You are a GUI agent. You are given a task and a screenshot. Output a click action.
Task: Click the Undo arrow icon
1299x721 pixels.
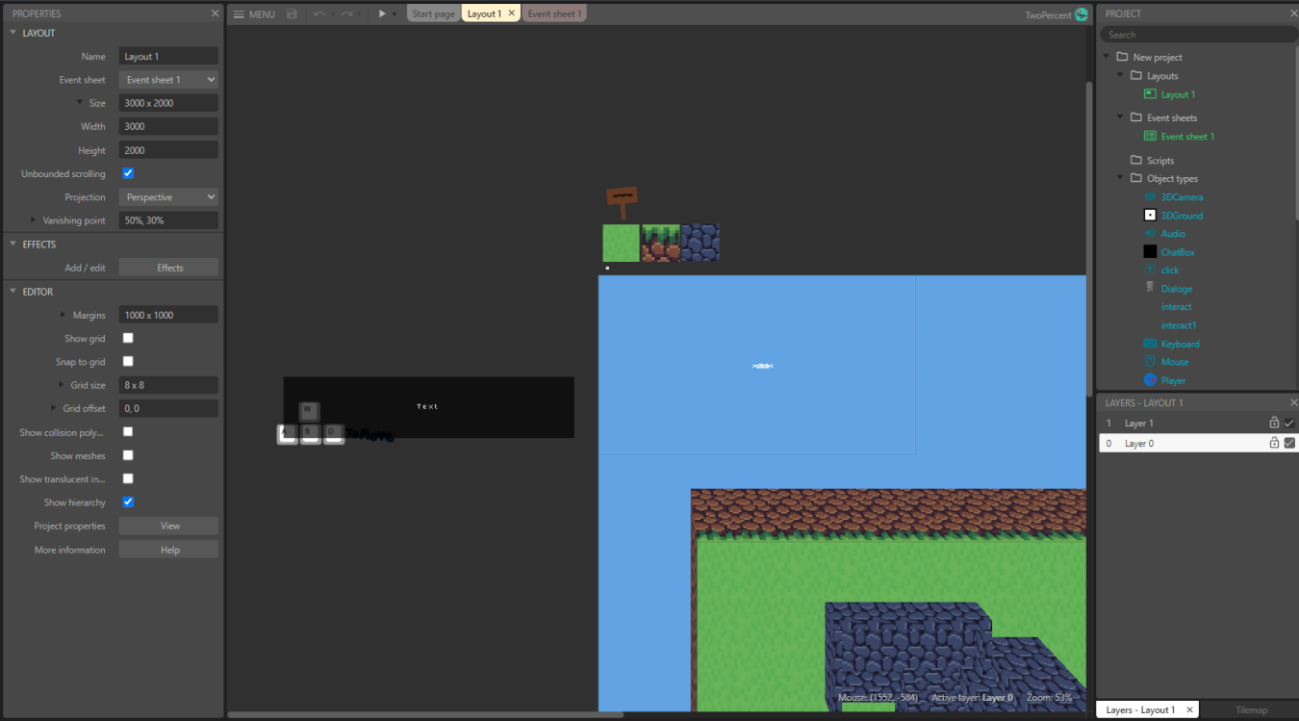pyautogui.click(x=319, y=14)
